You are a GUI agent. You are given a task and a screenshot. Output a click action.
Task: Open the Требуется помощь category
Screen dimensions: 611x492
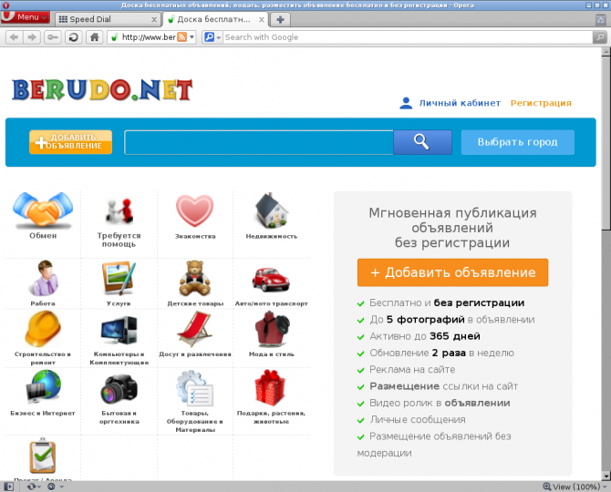[x=119, y=221]
